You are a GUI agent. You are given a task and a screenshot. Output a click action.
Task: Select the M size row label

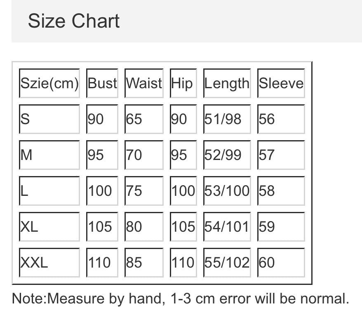click(49, 155)
